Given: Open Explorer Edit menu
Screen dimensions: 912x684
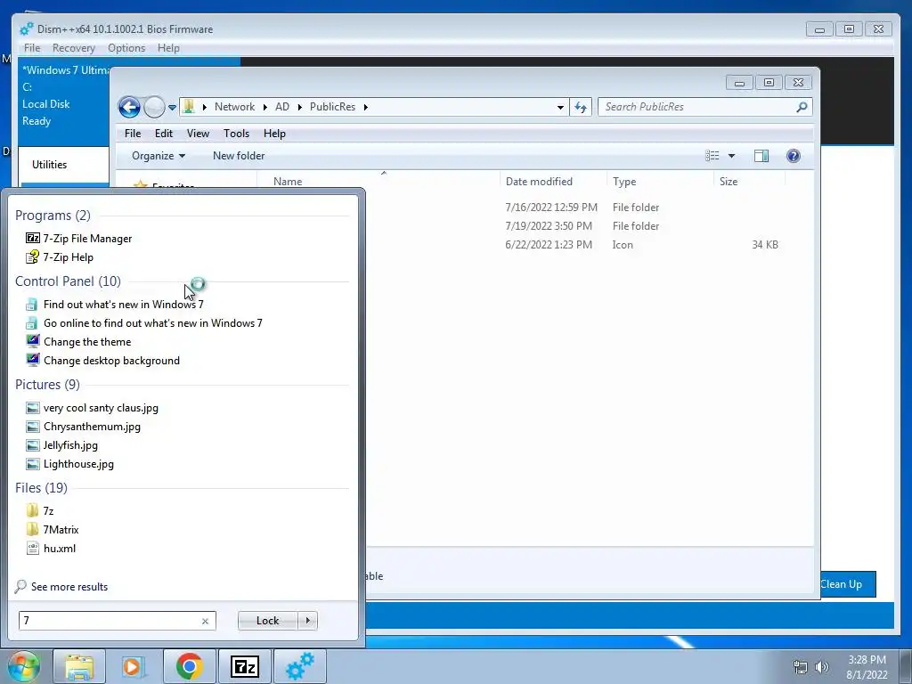Looking at the screenshot, I should click(x=164, y=134).
